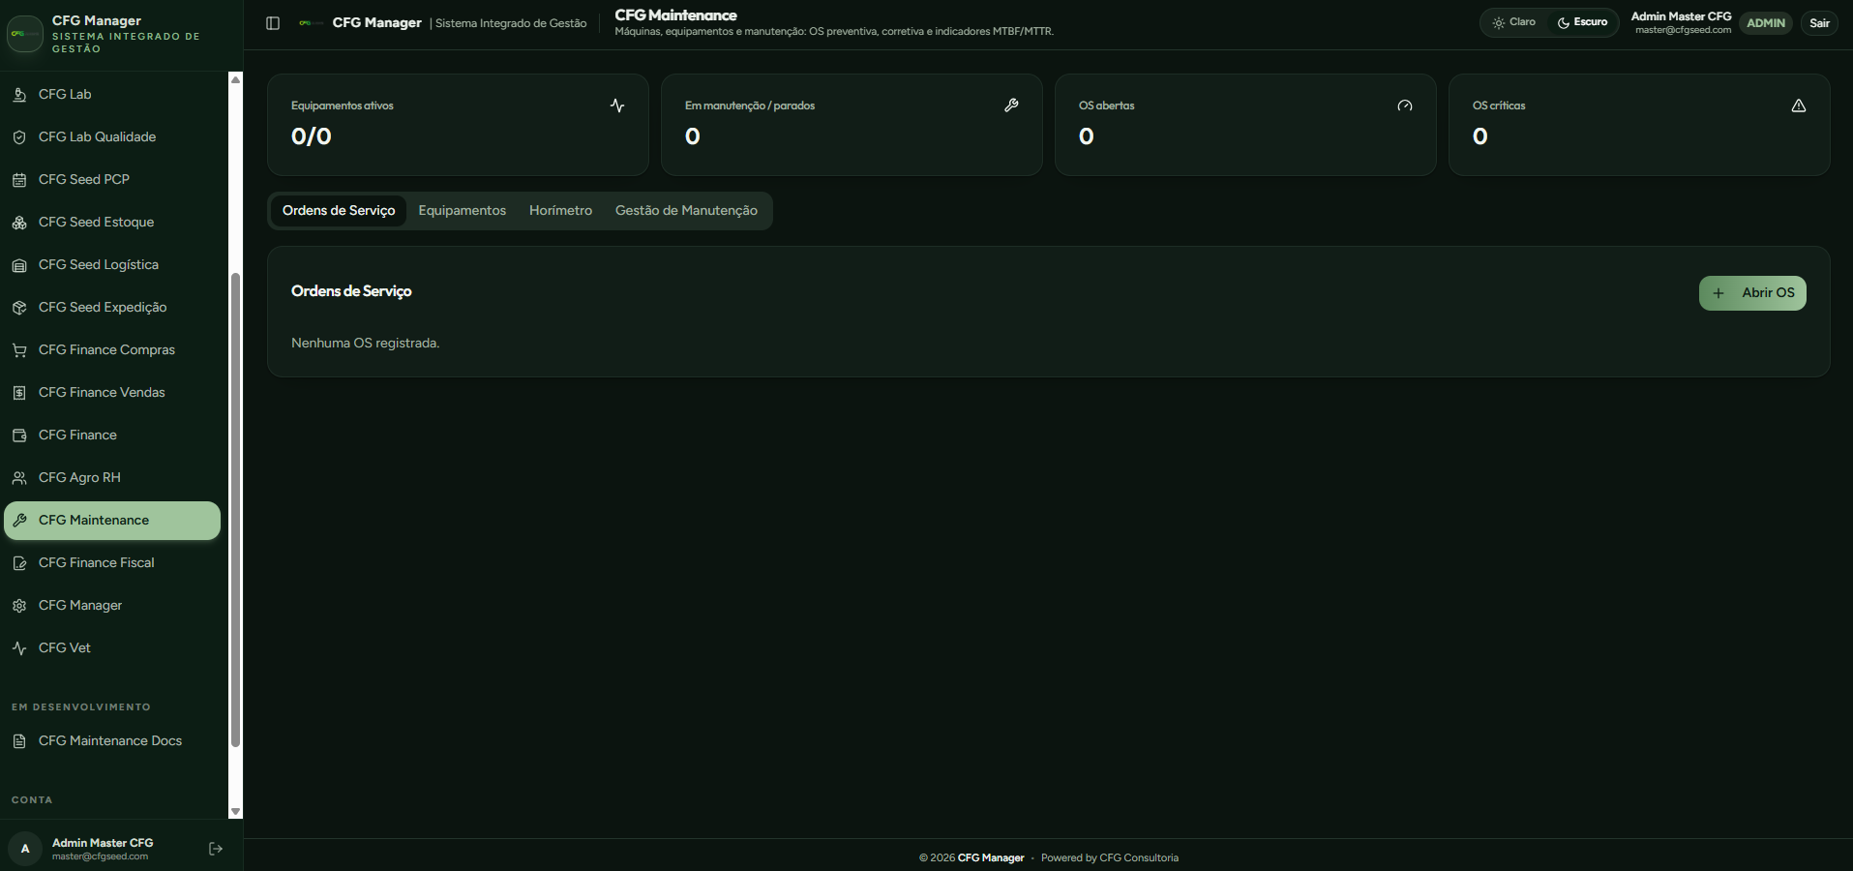
Task: Open Gestão de Manutenção tab
Action: coord(686,211)
